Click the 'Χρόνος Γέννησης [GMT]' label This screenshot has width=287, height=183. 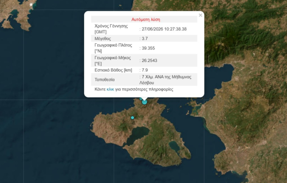111,29
